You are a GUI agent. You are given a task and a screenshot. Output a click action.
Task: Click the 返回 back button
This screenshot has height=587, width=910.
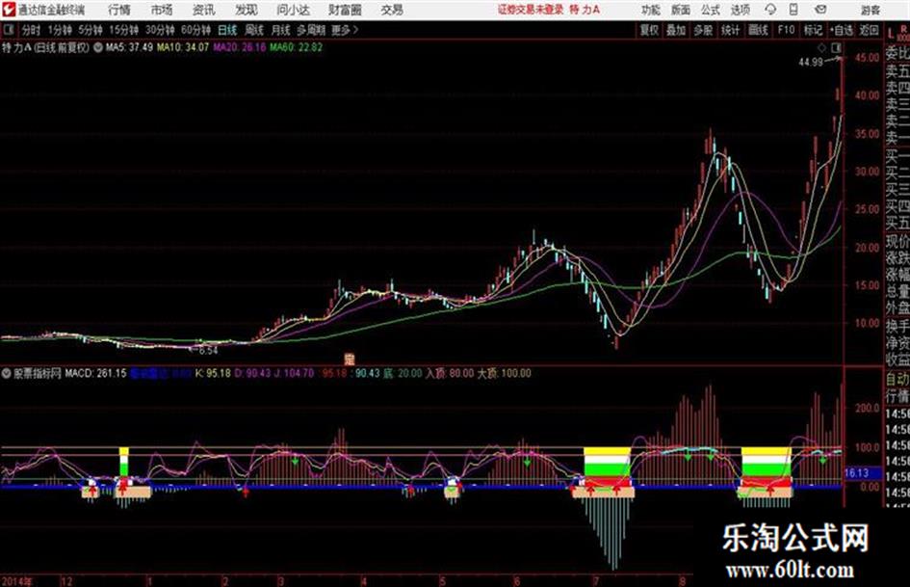coord(869,30)
